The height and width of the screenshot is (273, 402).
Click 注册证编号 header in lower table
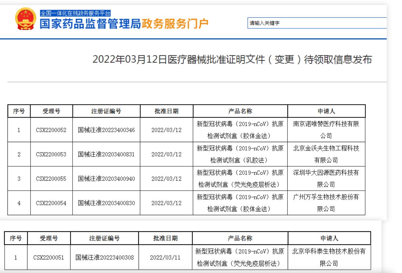pos(104,238)
